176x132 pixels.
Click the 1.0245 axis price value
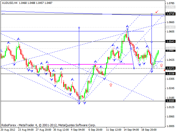[170, 88]
